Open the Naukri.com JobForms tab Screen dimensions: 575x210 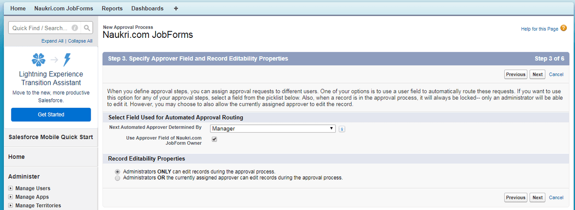pos(64,9)
